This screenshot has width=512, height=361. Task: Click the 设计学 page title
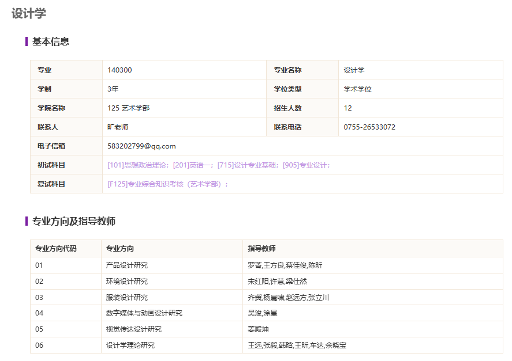click(29, 14)
